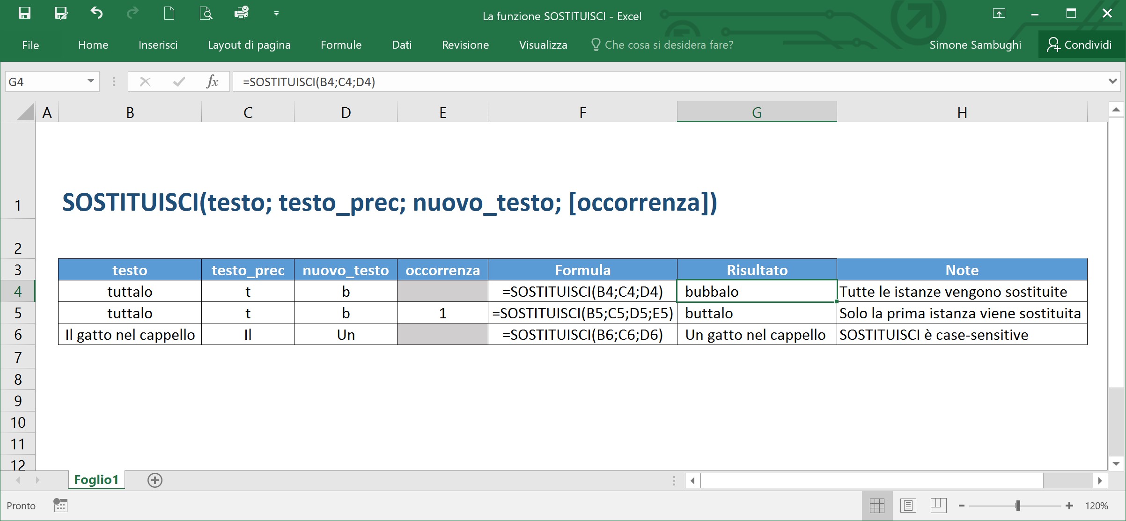Open the Formule tab
This screenshot has width=1126, height=521.
pos(341,45)
